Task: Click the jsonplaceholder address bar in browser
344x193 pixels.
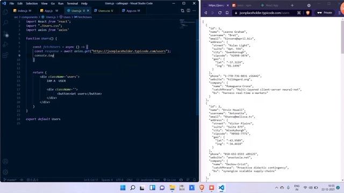Action: tap(264, 13)
